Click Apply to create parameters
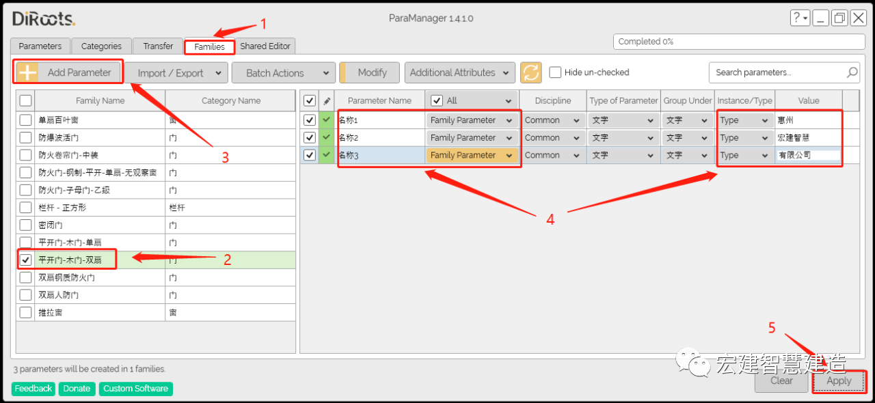This screenshot has height=403, width=875. pos(839,381)
